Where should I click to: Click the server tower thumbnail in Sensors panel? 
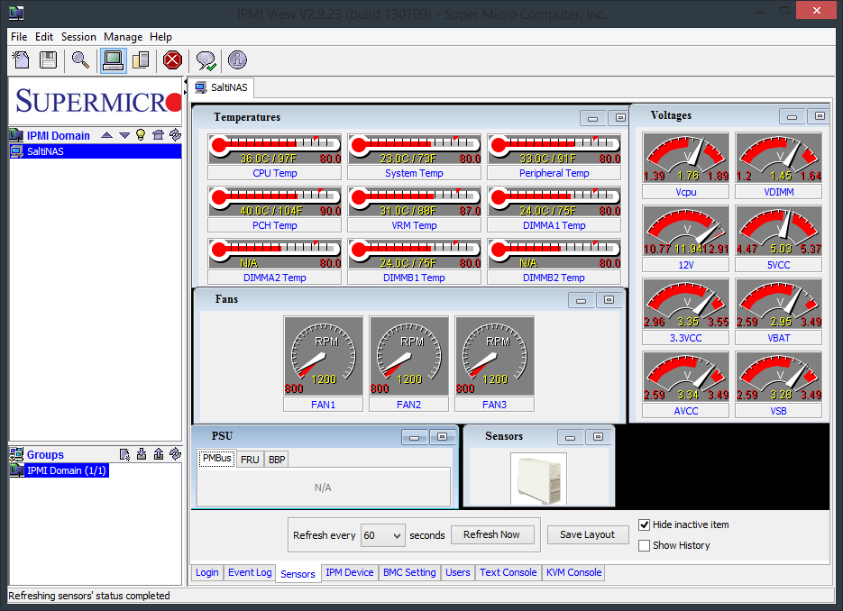[x=538, y=479]
